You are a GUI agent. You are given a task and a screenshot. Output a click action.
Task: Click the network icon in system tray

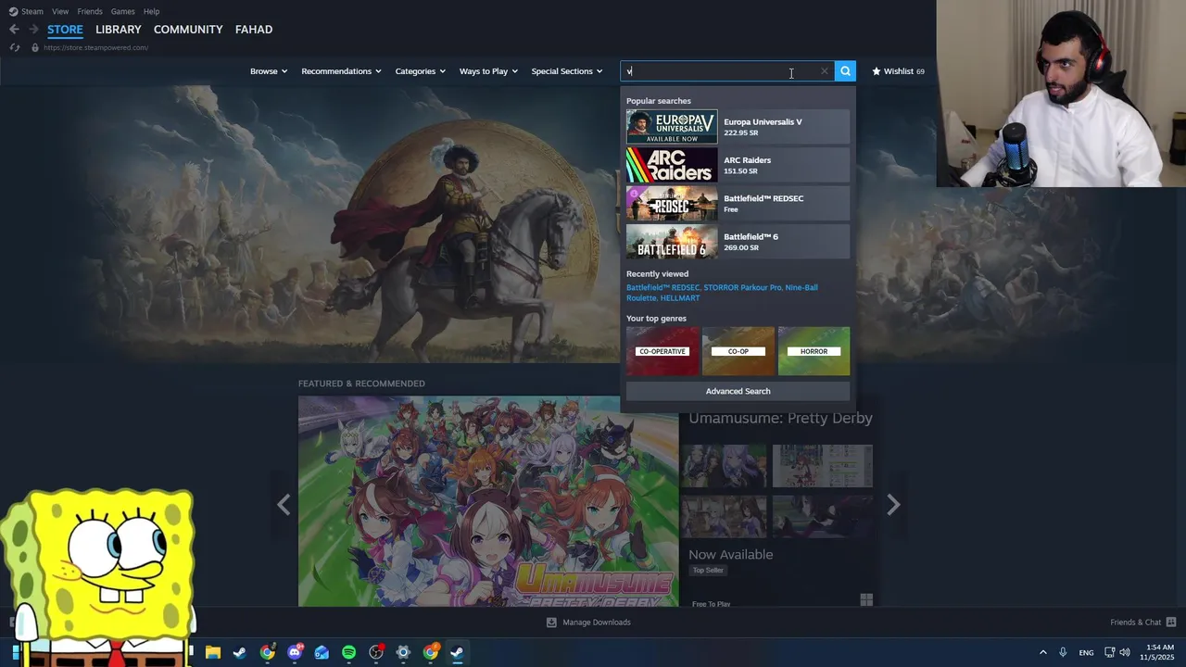pyautogui.click(x=1110, y=652)
